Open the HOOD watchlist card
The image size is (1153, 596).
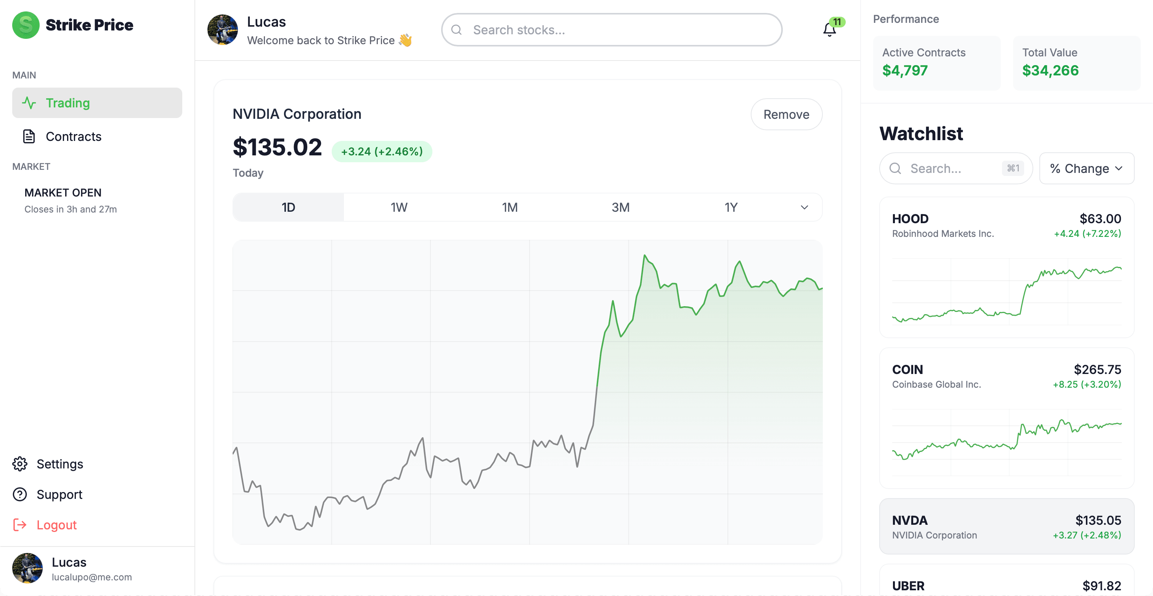(1007, 267)
